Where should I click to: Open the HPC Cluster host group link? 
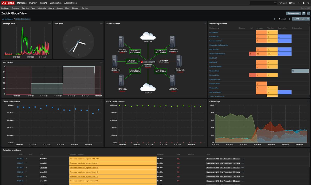[214, 49]
